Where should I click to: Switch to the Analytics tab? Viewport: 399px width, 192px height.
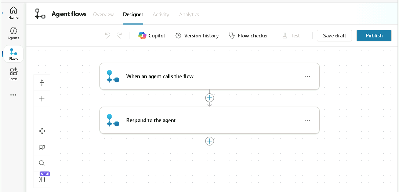pyautogui.click(x=189, y=15)
